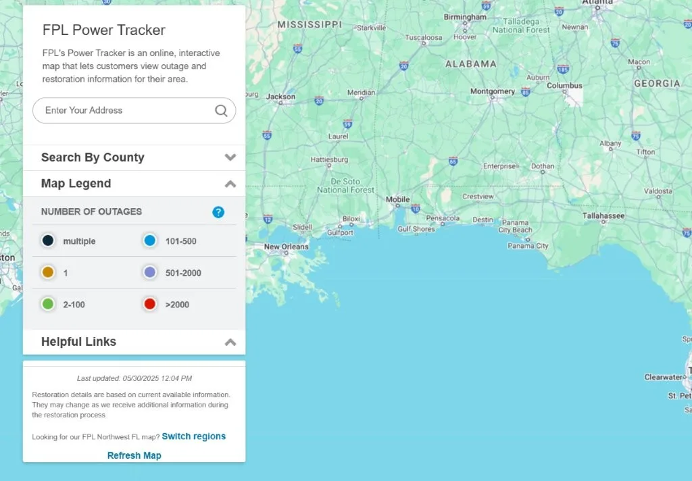Image resolution: width=692 pixels, height=481 pixels.
Task: Click Albany on the map
Action: tap(610, 143)
